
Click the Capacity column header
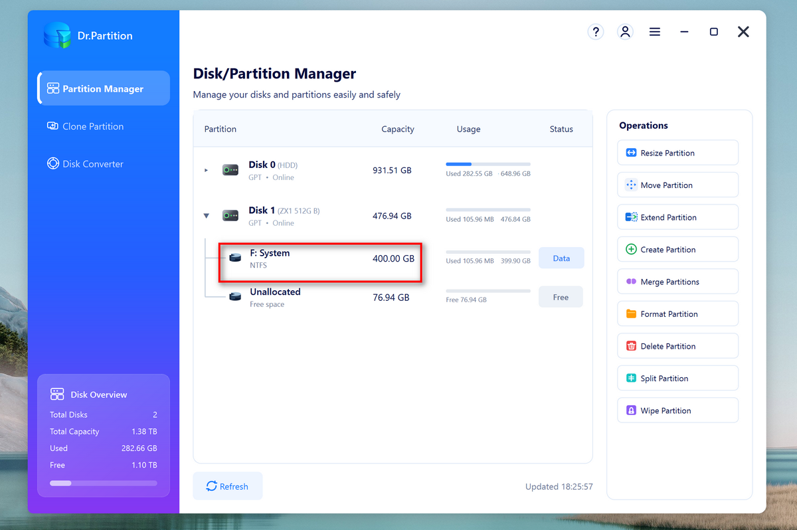click(398, 129)
